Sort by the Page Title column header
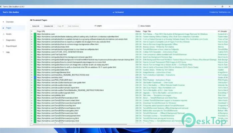This screenshot has height=133, width=233. 147,31
